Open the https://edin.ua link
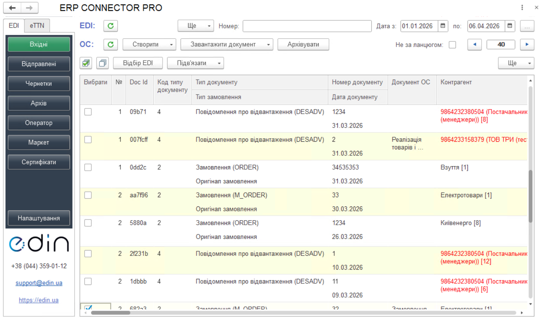 coord(39,300)
